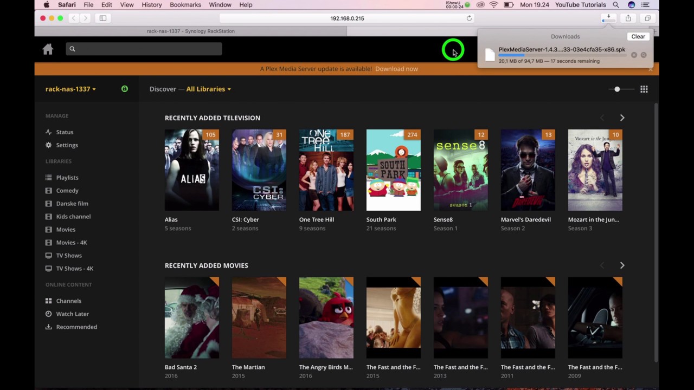Open Bookmarks menu

185,5
